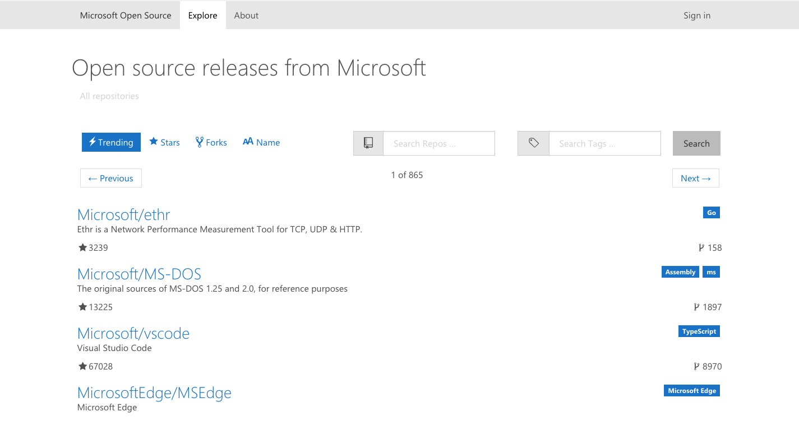Open the Microsoft/vscode repository link
The width and height of the screenshot is (799, 421).
pyautogui.click(x=133, y=333)
